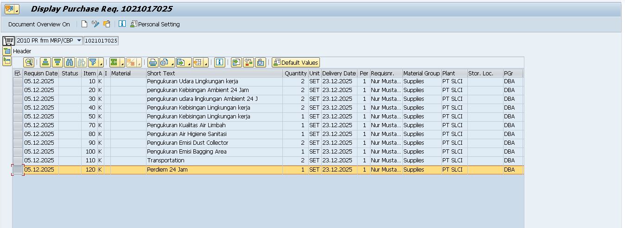Click the Default Values button
This screenshot has height=228, width=625.
coord(296,62)
